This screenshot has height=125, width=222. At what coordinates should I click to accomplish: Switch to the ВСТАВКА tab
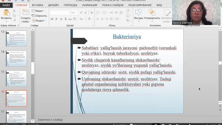37,5
